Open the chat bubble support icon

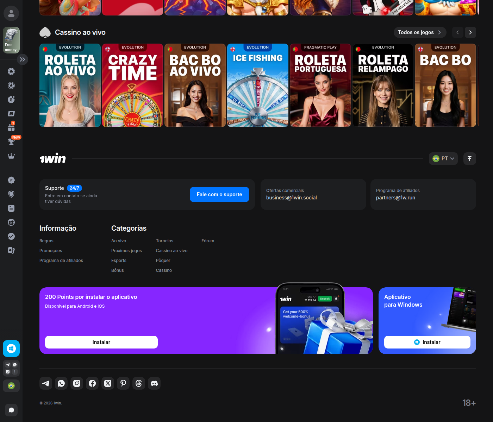11,410
